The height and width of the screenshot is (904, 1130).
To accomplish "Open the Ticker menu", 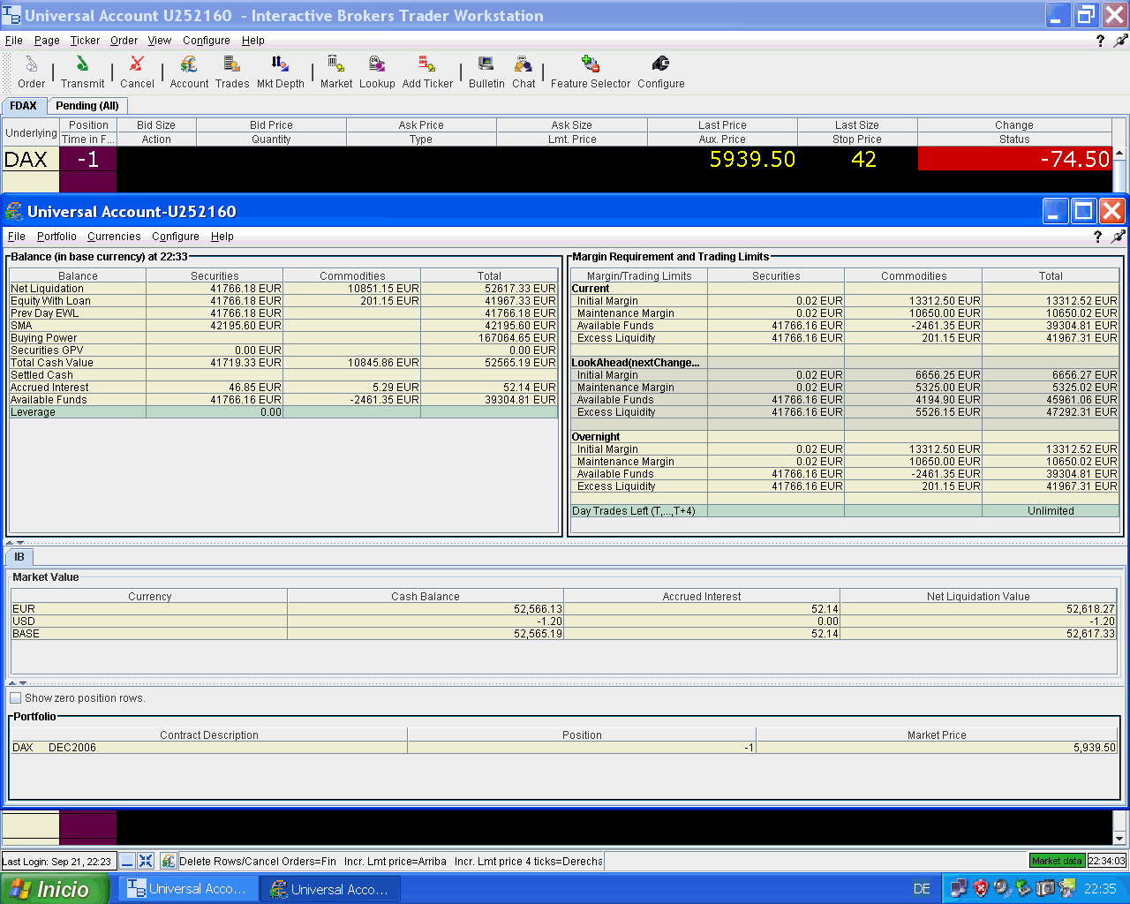I will coord(85,41).
